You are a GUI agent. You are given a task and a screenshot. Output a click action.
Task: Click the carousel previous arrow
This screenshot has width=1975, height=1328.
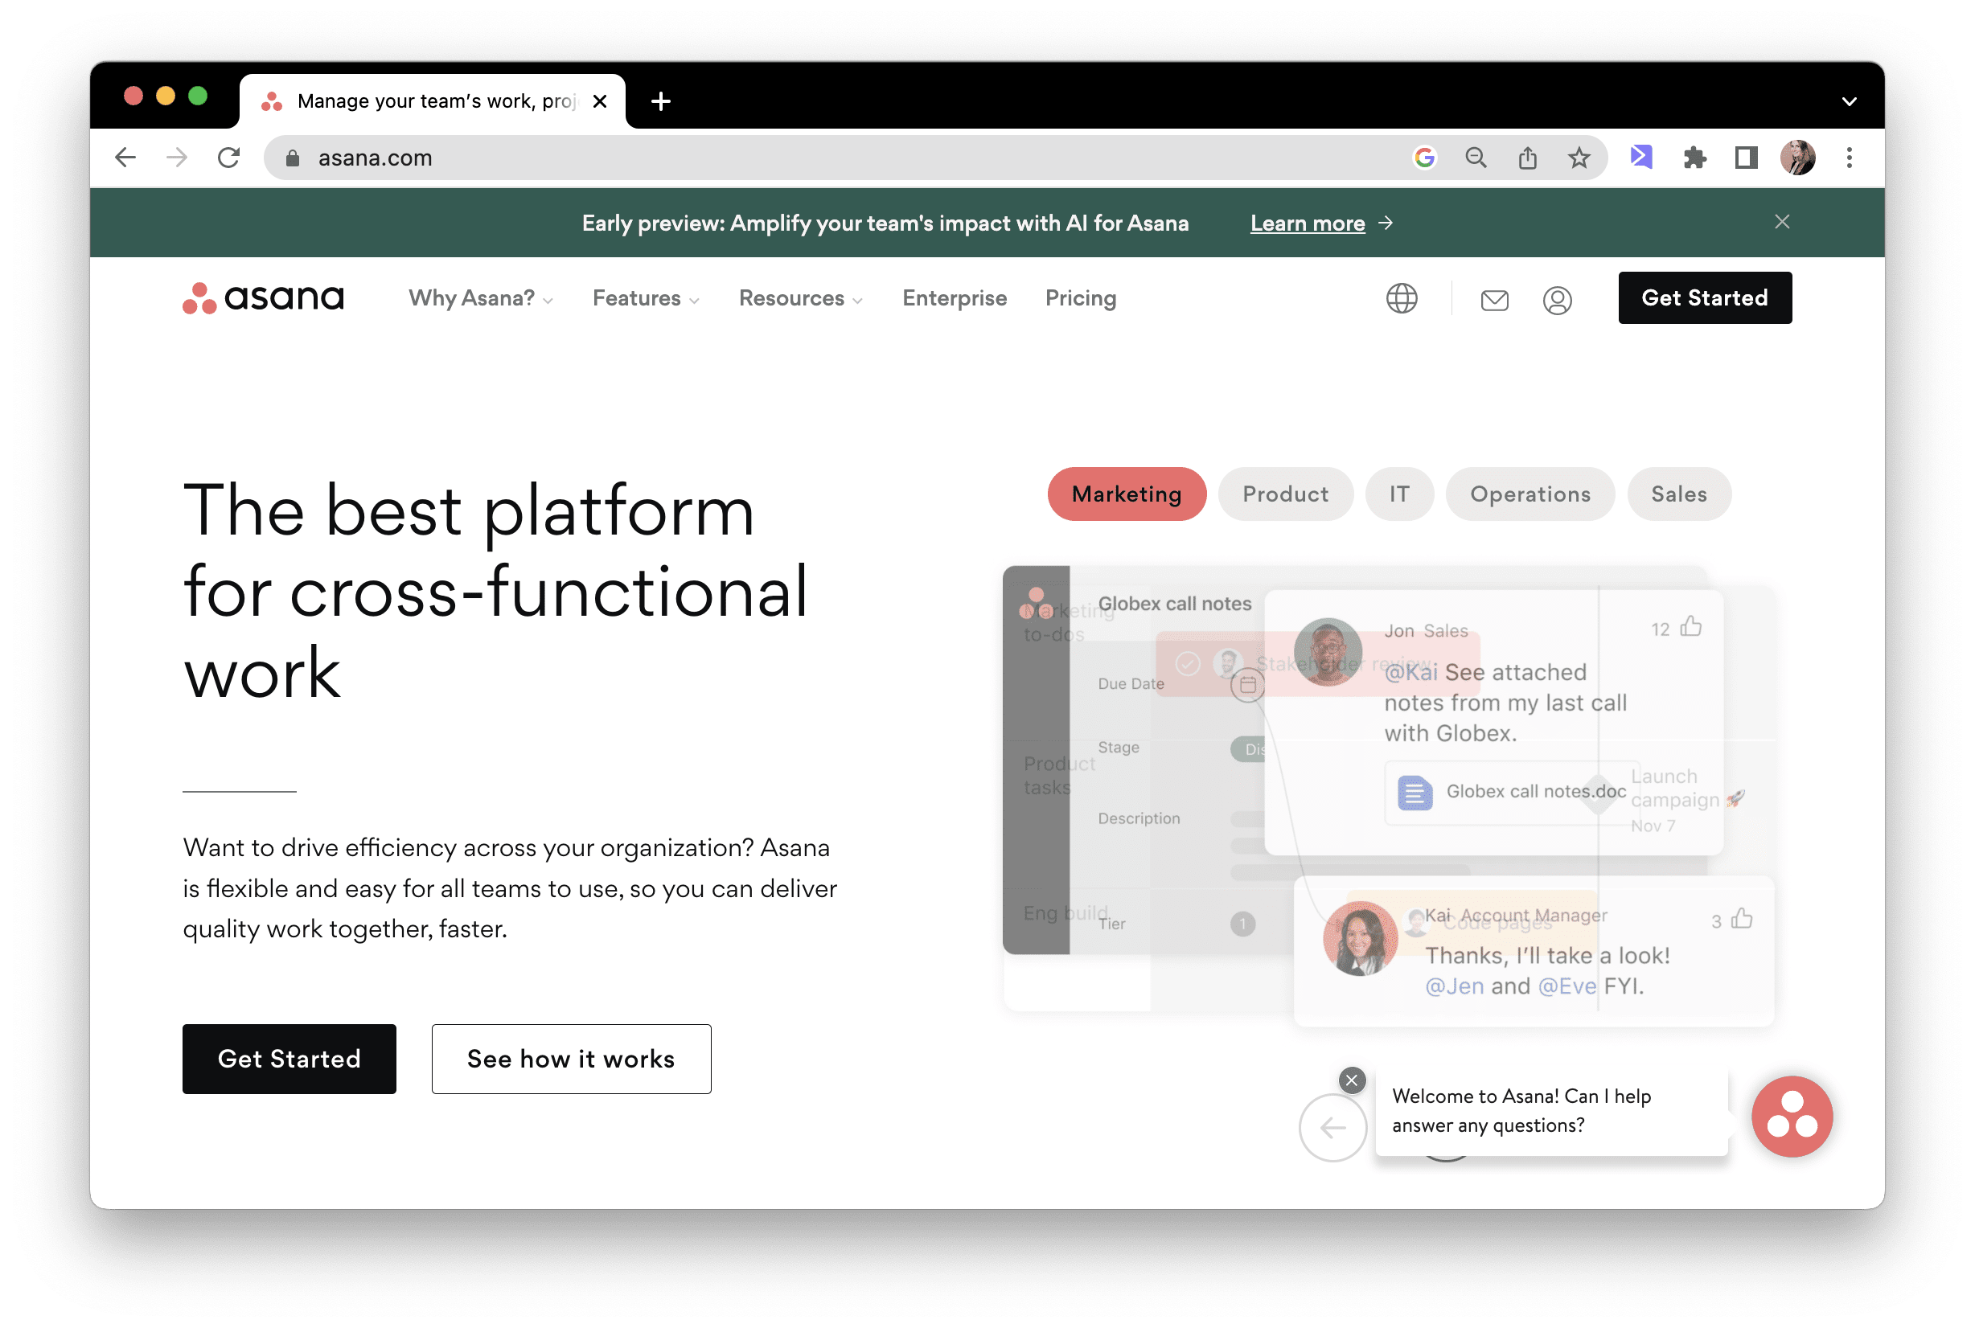(1332, 1127)
